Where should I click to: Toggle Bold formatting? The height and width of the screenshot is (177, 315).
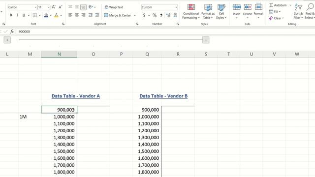11,15
